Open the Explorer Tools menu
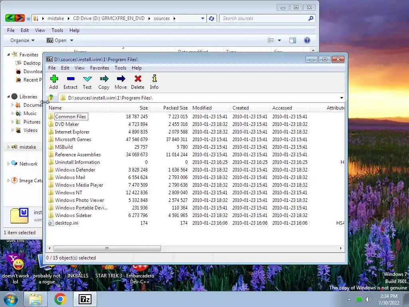Viewport: 409px width, 307px height. pos(57,30)
